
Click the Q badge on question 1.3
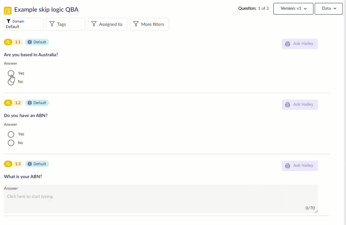[8, 164]
